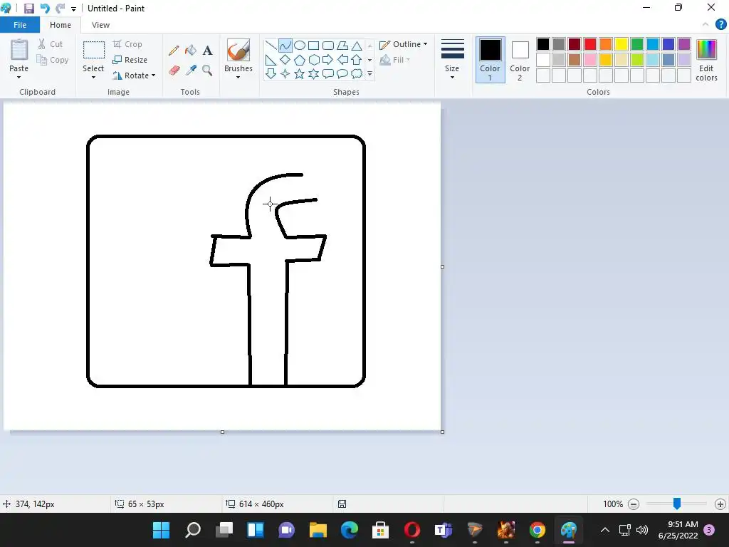
Task: Choose the Curve shape
Action: click(285, 45)
